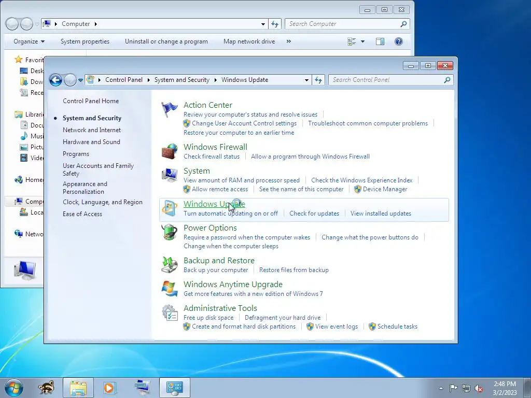Select Hardware and Sound category
This screenshot has height=398, width=531.
coord(91,142)
